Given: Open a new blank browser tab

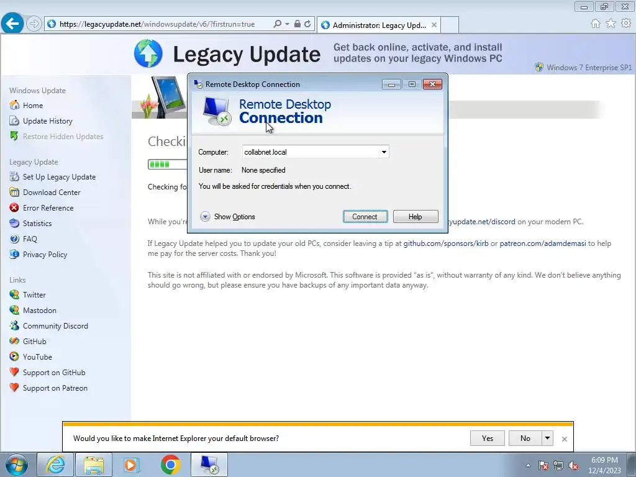Looking at the screenshot, I should (450, 25).
